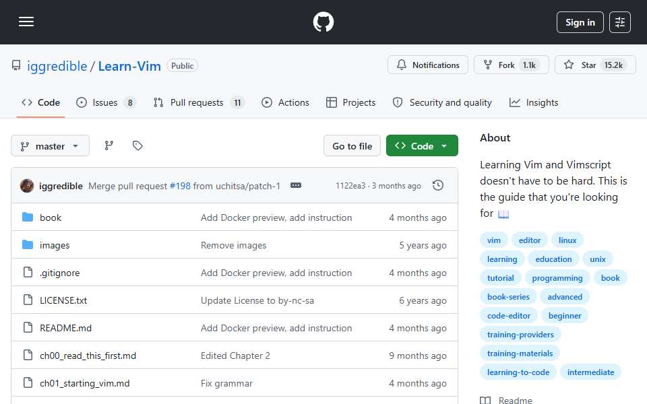Open the hamburger navigation menu
Screen dimensions: 647x404
click(x=26, y=22)
